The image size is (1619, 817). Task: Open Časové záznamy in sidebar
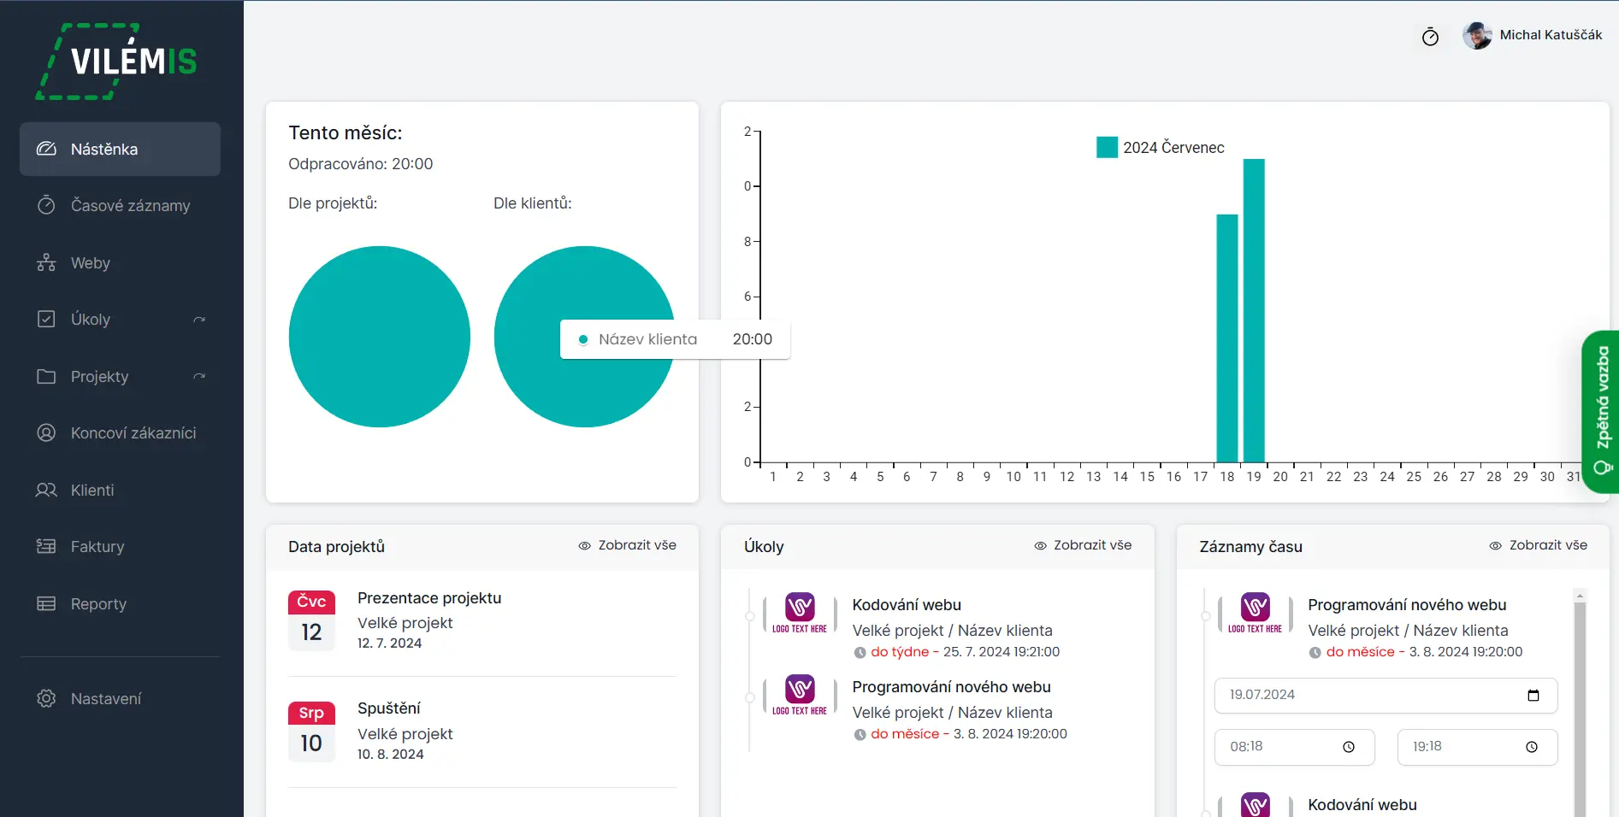click(120, 205)
